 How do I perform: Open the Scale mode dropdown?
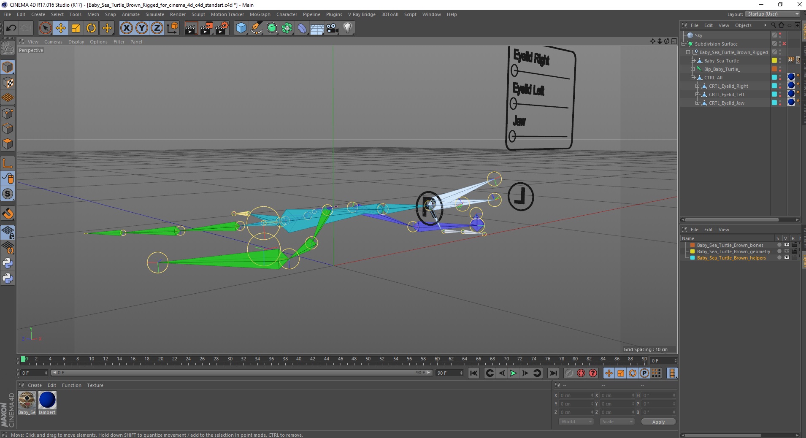617,422
